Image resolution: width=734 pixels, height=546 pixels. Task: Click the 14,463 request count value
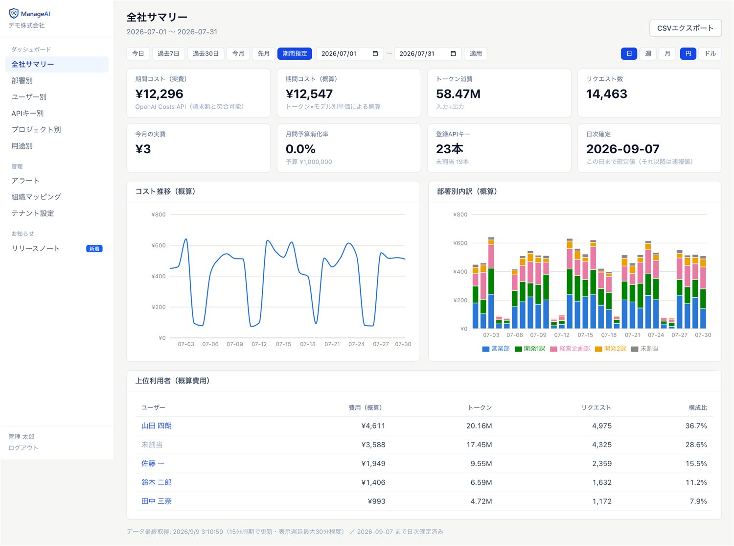coord(607,94)
